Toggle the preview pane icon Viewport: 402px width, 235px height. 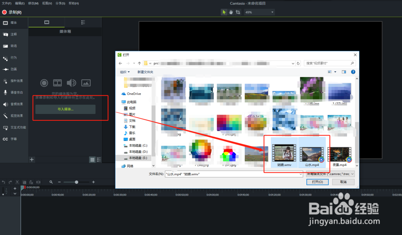(344, 72)
